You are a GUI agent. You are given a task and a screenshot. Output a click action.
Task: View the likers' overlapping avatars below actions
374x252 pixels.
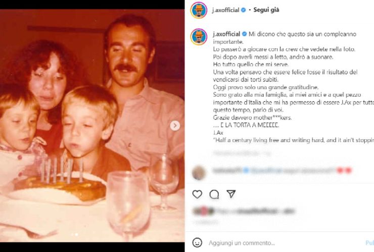[x=204, y=211]
